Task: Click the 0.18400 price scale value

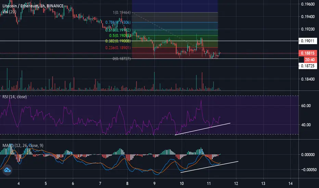Action: [x=308, y=79]
